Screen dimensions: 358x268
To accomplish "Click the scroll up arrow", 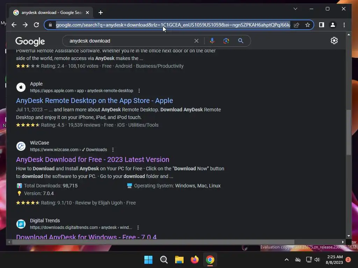I will pyautogui.click(x=349, y=35).
